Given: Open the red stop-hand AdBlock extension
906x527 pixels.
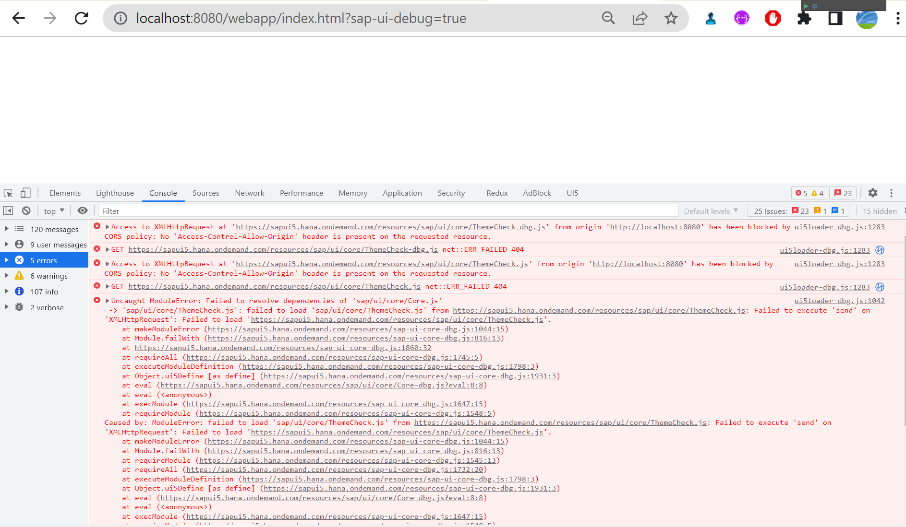Looking at the screenshot, I should pos(773,18).
